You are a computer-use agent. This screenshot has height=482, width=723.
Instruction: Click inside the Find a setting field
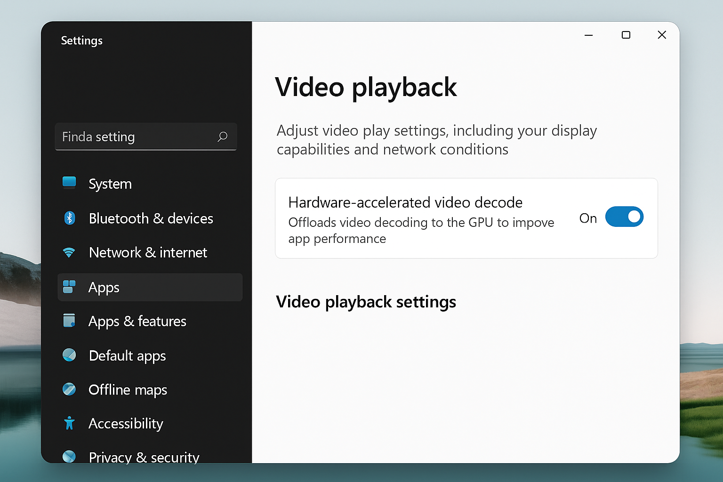132,137
